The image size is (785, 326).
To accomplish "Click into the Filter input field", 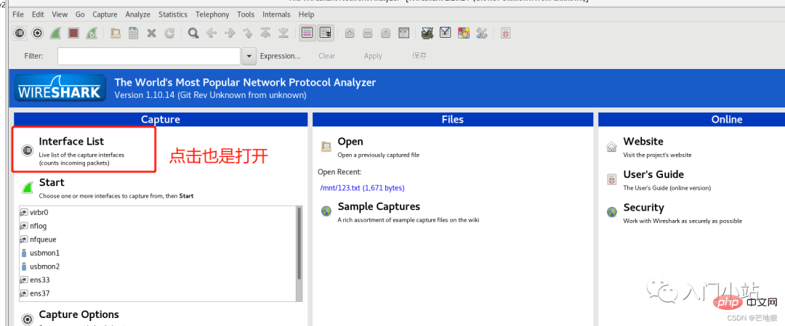I will (149, 56).
